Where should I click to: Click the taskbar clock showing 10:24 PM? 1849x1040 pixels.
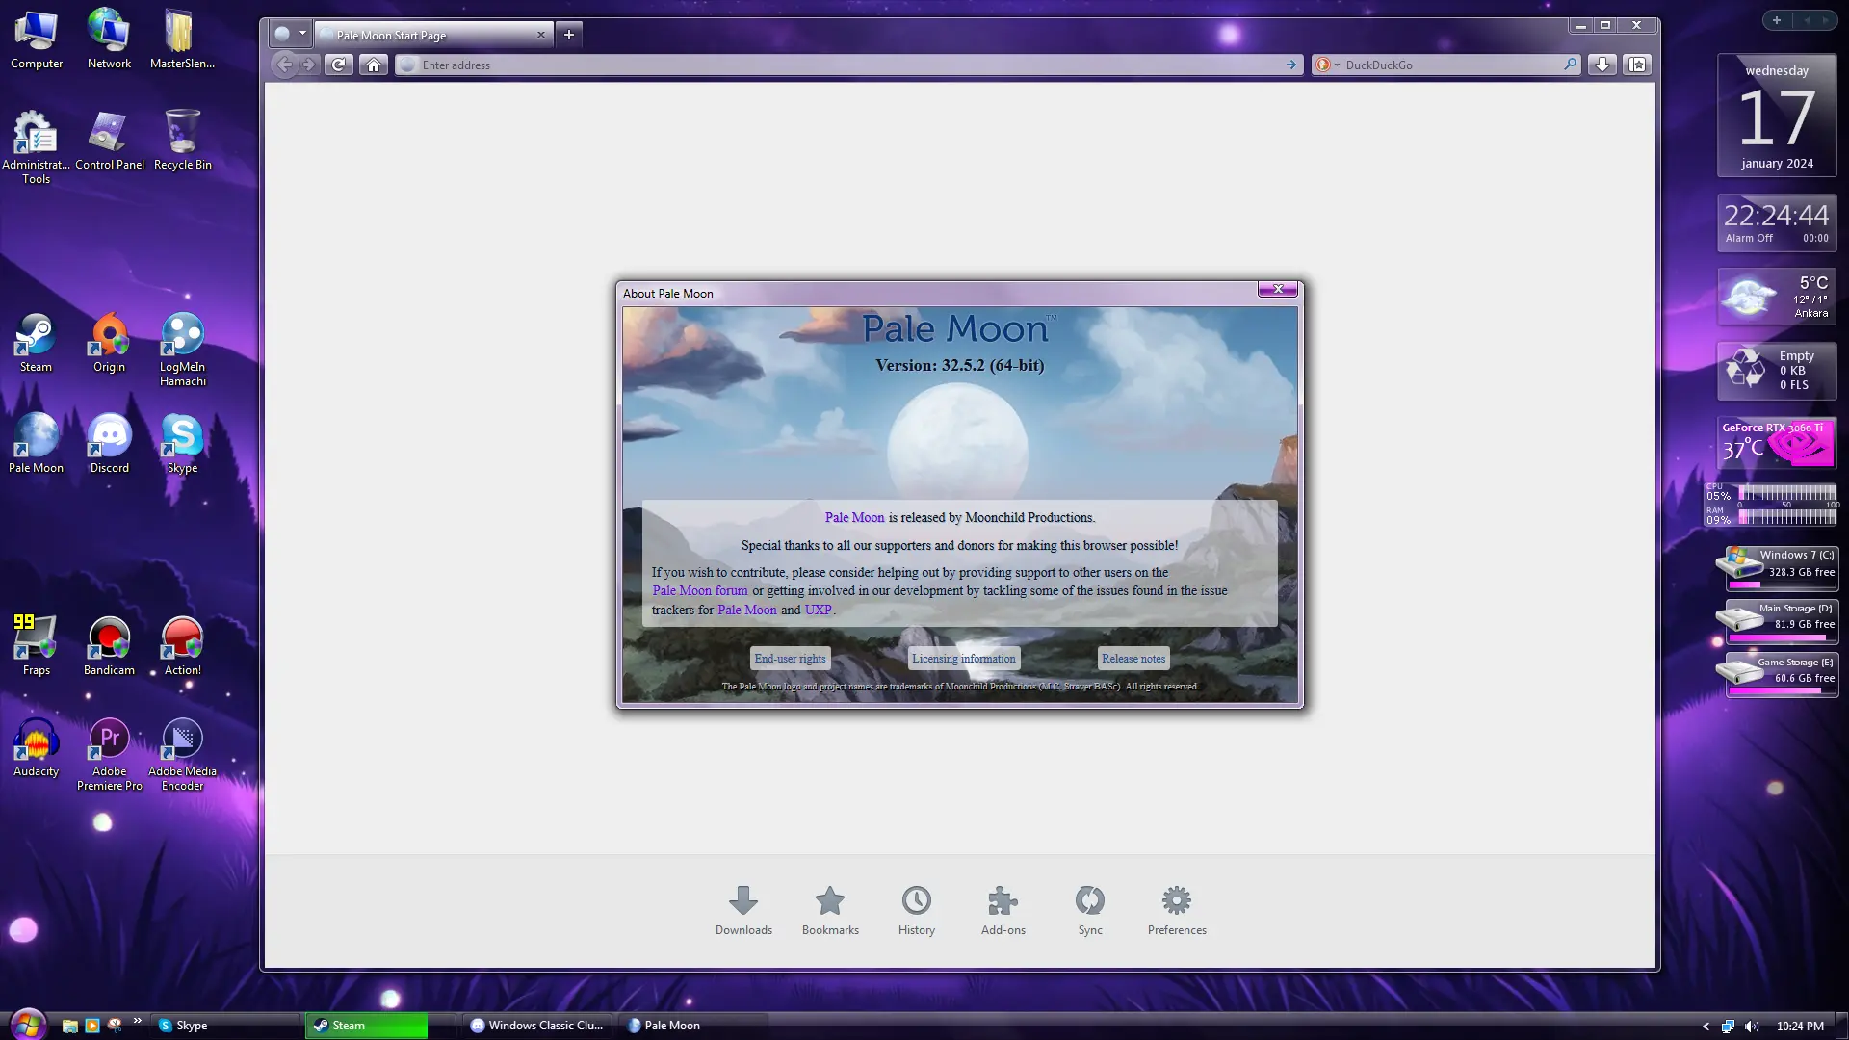click(1800, 1026)
